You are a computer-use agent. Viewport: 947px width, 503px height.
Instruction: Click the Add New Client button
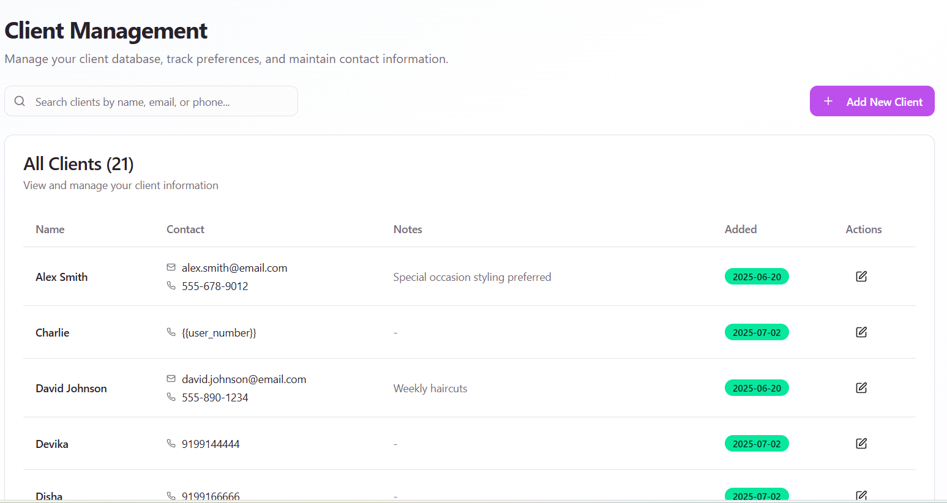tap(872, 102)
